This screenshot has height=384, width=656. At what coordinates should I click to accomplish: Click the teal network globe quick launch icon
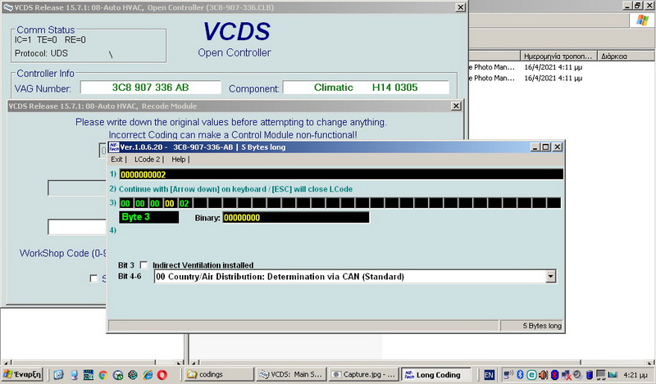(133, 375)
